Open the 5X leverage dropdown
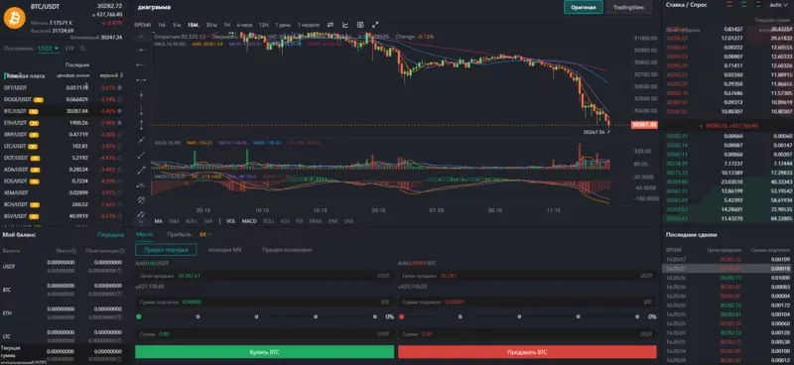794x365 pixels. [x=205, y=234]
